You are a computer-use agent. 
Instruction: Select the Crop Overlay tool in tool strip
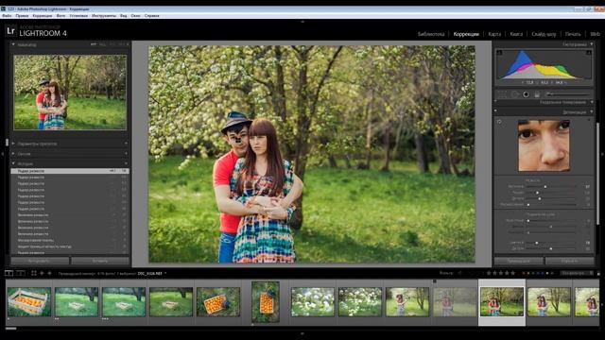pos(502,94)
